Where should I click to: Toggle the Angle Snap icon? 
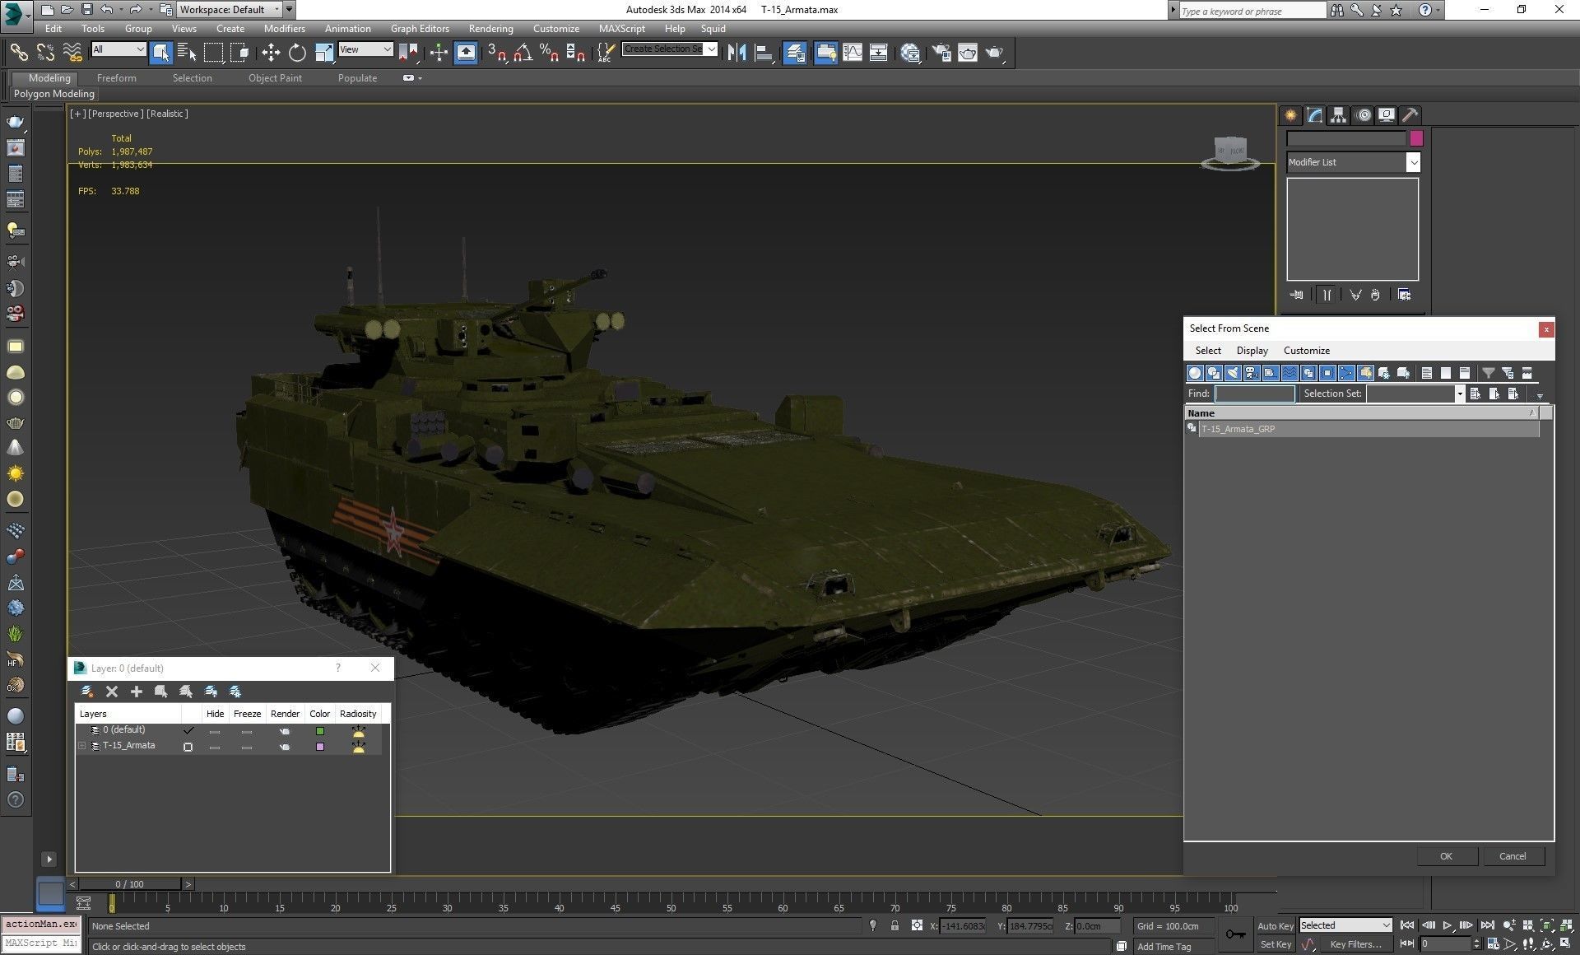[523, 53]
